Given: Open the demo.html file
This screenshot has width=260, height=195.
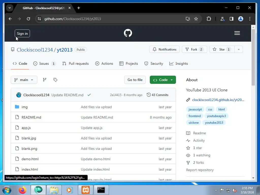Looking at the screenshot, I should click(30, 159).
